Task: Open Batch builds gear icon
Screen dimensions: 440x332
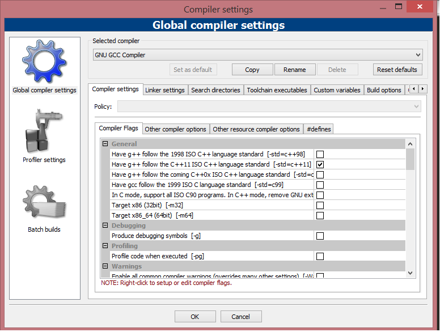Action: 44,202
